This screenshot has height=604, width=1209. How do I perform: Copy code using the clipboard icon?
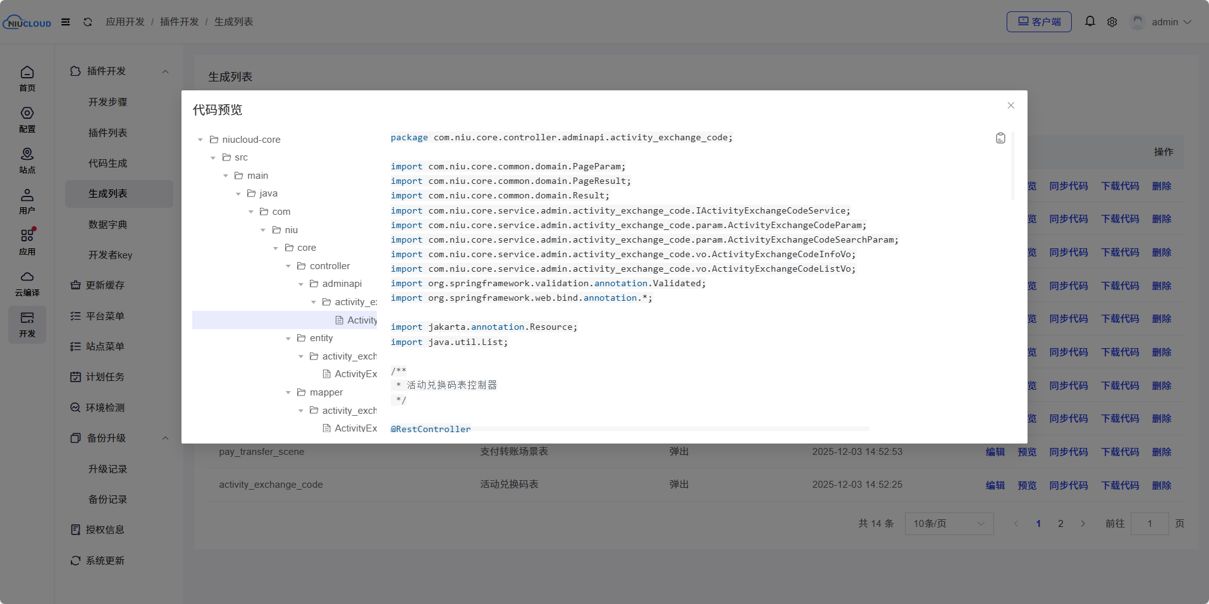point(1000,138)
